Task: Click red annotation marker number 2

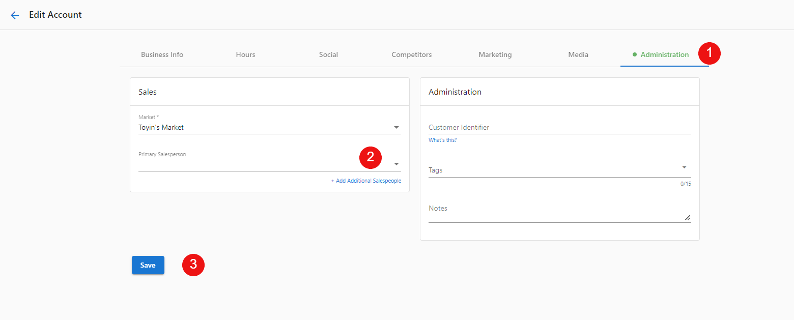Action: 371,157
